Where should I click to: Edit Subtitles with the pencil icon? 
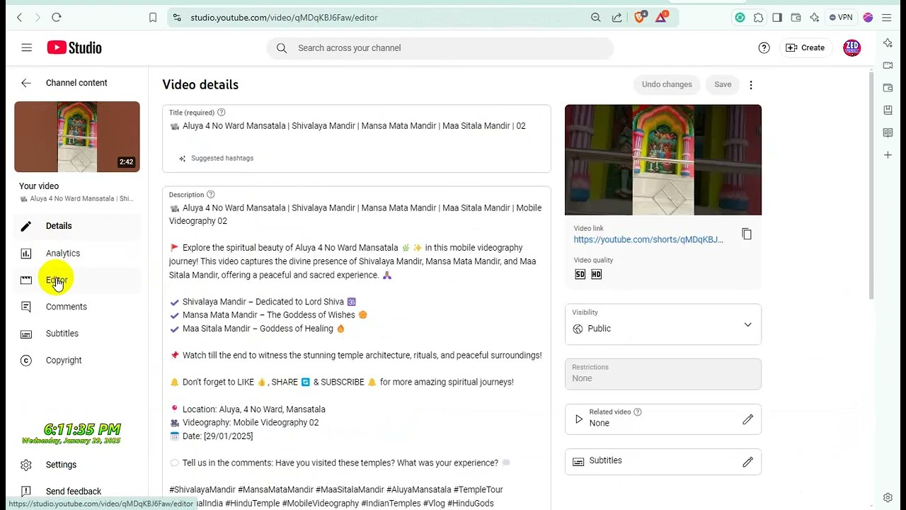coord(747,462)
